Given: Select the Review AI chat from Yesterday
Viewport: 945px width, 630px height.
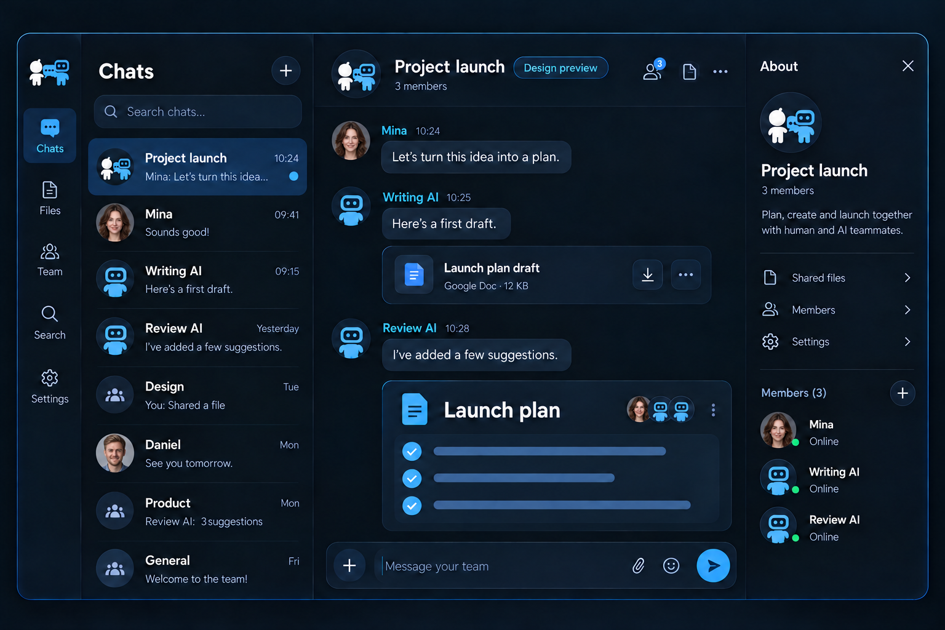Looking at the screenshot, I should (197, 337).
